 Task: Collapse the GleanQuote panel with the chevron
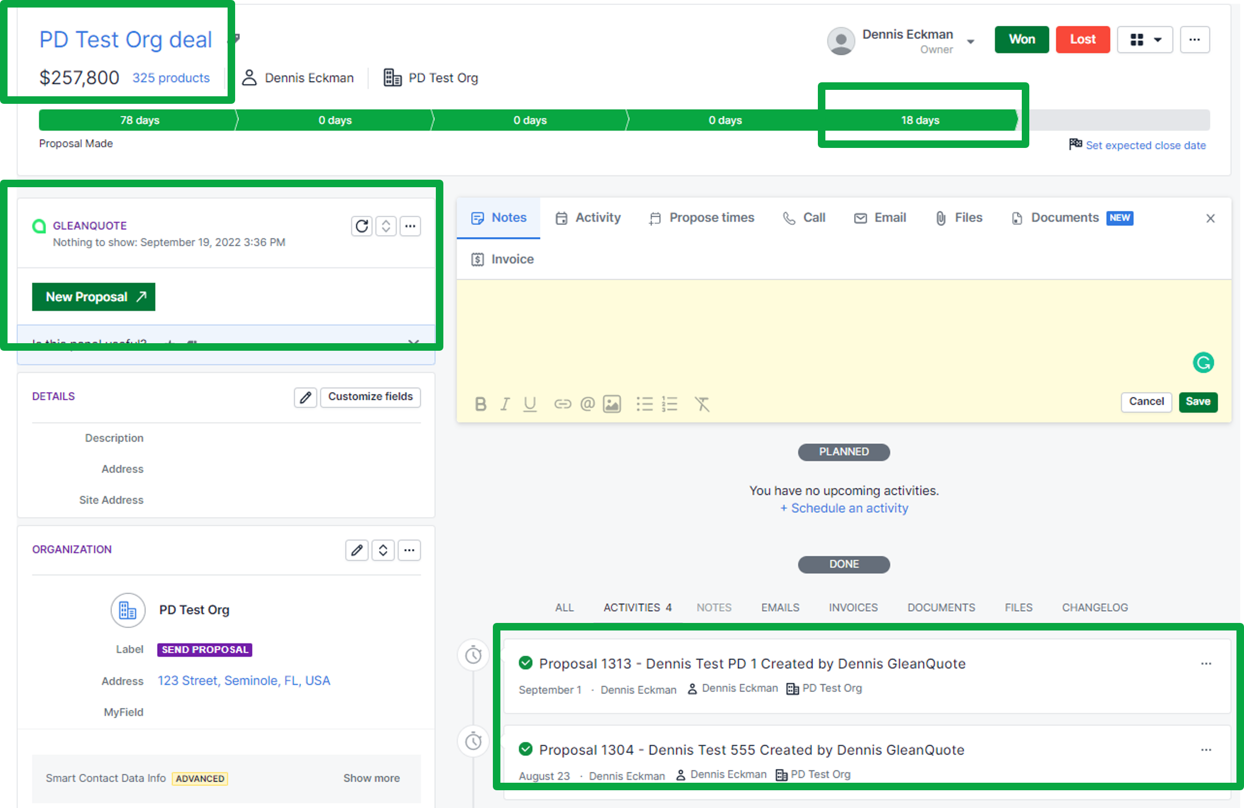(x=386, y=226)
